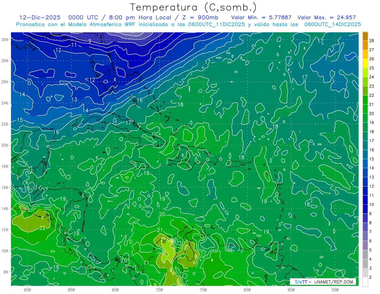This screenshot has width=380, height=294.
Task: Click the 'SisTT - UNAMET/REP.DOM.' credit label
Action: pyautogui.click(x=323, y=282)
